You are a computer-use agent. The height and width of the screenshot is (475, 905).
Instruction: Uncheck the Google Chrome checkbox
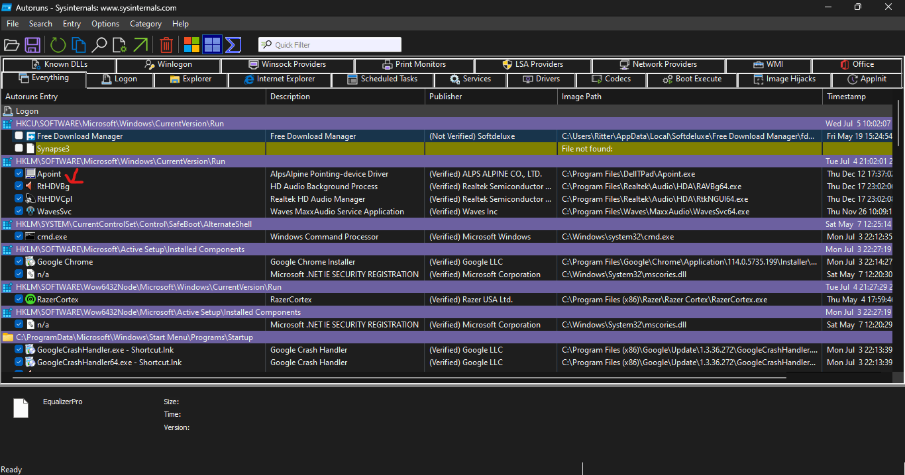click(19, 262)
